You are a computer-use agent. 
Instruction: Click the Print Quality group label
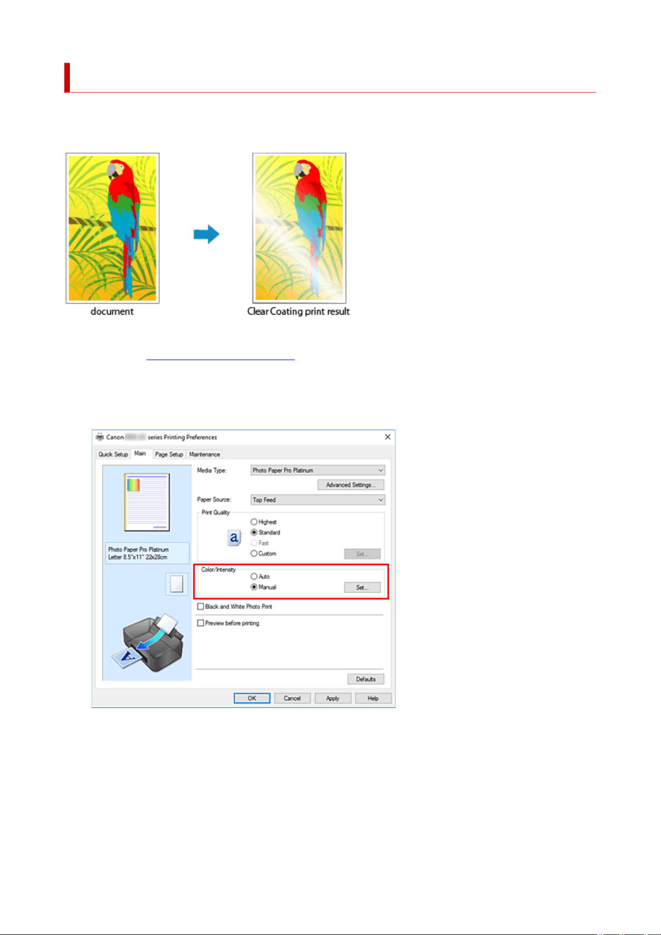point(216,513)
